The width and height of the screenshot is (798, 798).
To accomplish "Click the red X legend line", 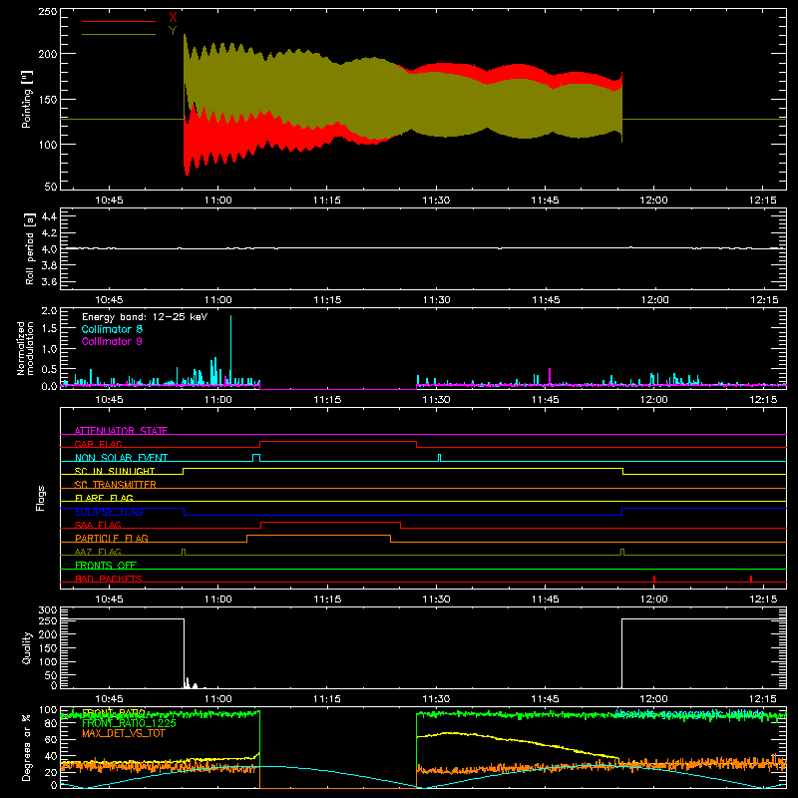I will tap(119, 21).
